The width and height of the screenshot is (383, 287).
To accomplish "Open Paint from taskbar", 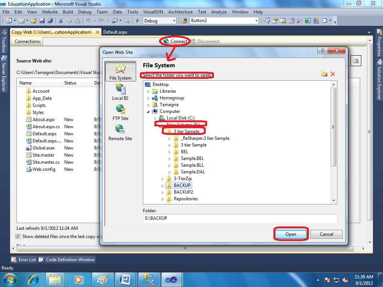I will [102, 280].
